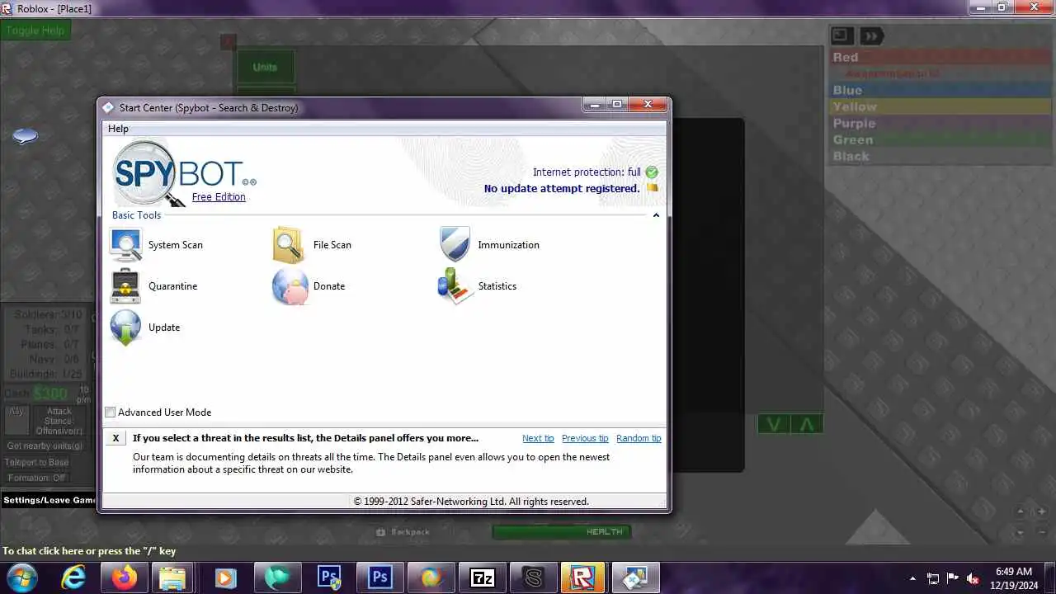
Task: Toggle Formation: Off in Roblox
Action: pyautogui.click(x=36, y=478)
